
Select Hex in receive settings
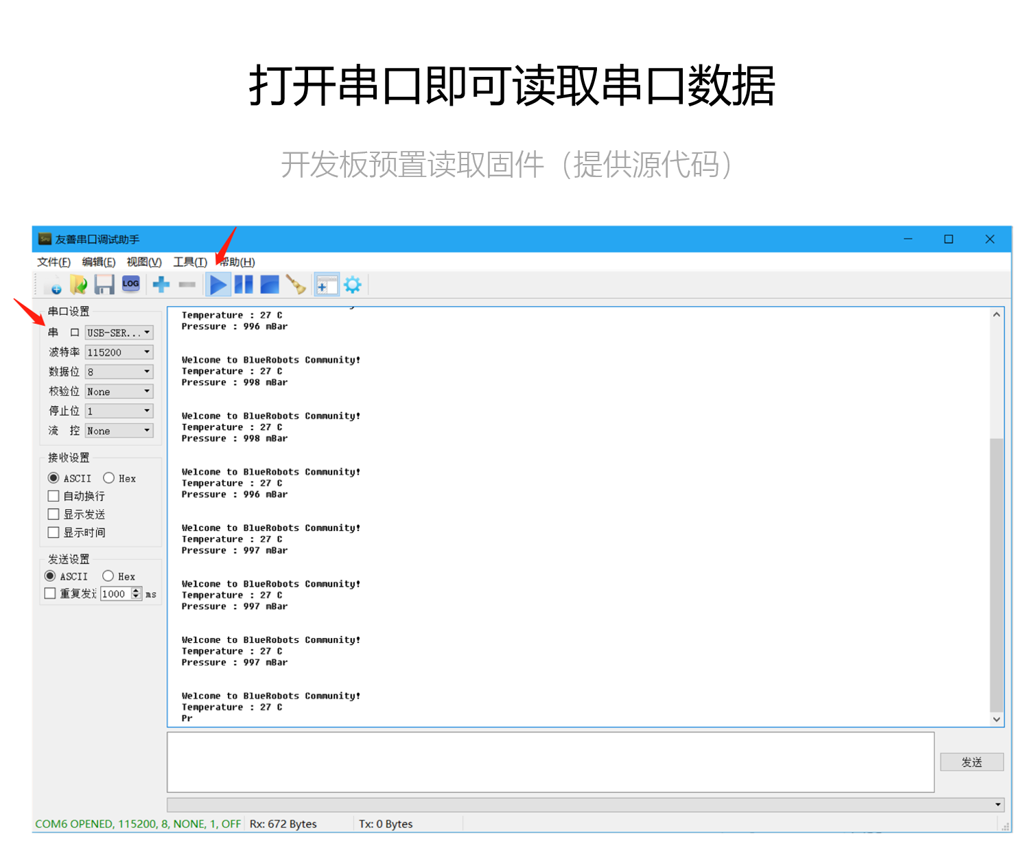(x=108, y=478)
